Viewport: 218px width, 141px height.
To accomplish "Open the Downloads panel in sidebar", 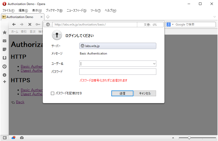I will click(5, 58).
